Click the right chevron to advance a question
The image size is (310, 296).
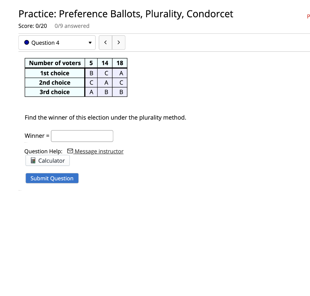point(119,42)
